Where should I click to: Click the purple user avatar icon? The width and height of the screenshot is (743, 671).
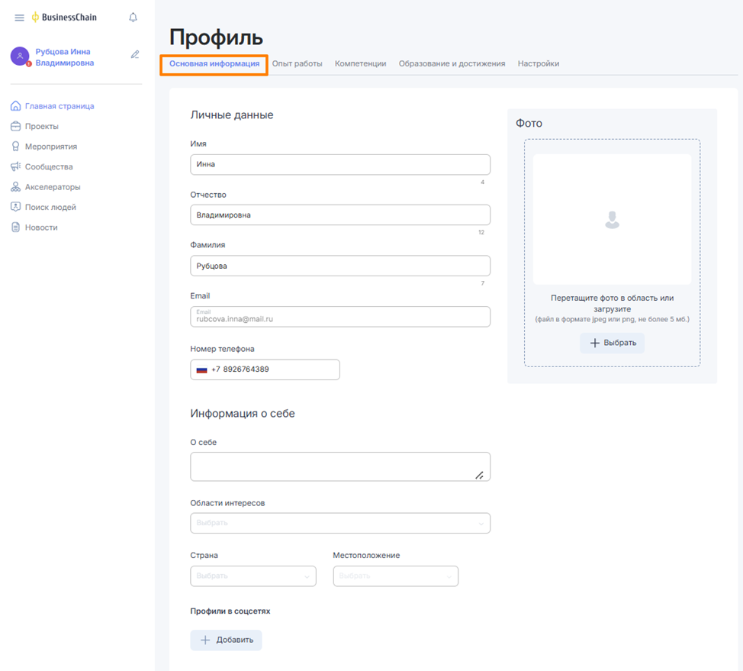pyautogui.click(x=20, y=56)
